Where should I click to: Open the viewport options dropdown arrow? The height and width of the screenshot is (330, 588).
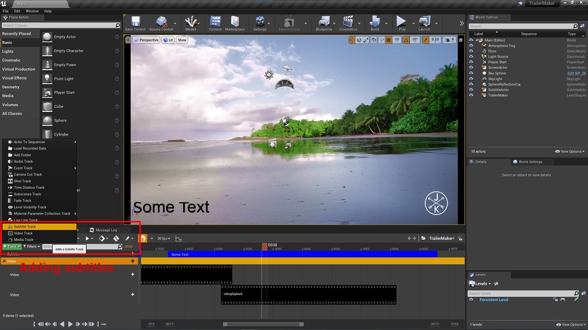coord(128,40)
